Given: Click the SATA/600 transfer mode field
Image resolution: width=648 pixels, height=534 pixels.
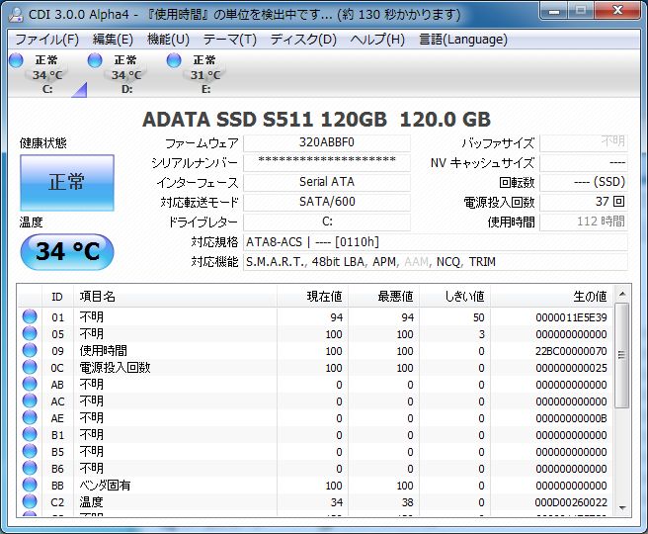Looking at the screenshot, I should tap(327, 202).
